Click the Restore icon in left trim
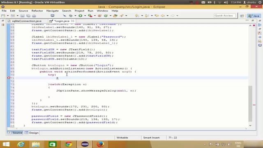 point(3,21)
